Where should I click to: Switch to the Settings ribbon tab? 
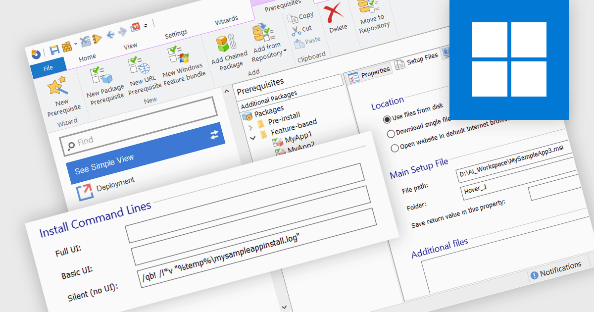[176, 34]
